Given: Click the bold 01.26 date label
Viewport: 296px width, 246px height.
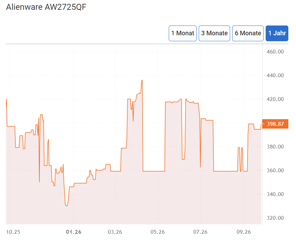Looking at the screenshot, I should point(74,232).
